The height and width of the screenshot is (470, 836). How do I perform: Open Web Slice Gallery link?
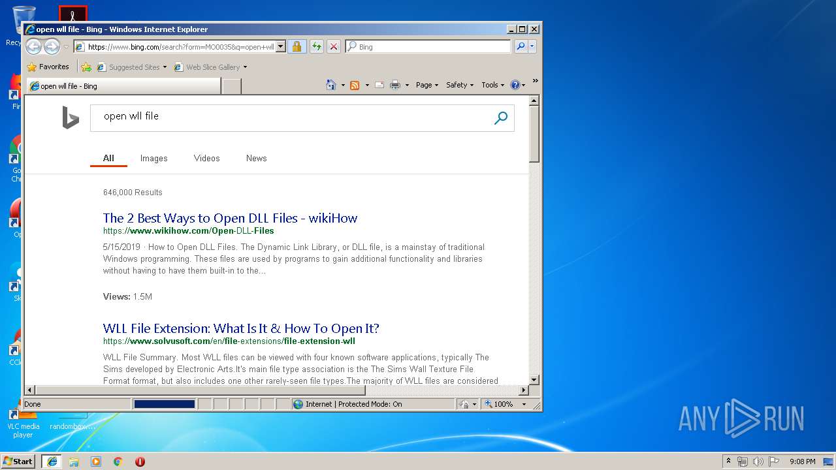pos(210,67)
